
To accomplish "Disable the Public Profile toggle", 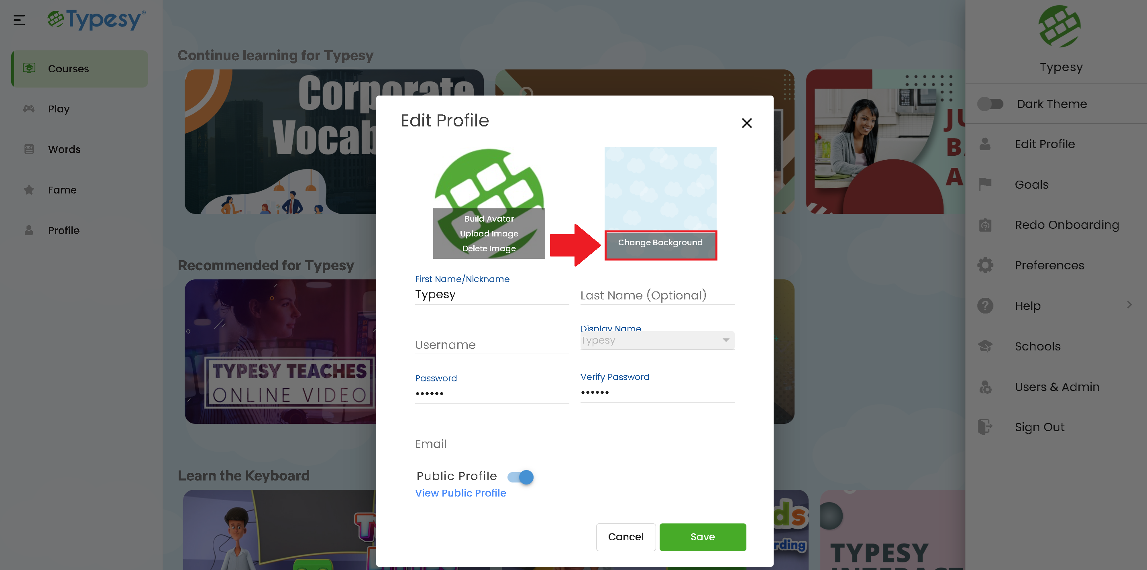I will [521, 477].
